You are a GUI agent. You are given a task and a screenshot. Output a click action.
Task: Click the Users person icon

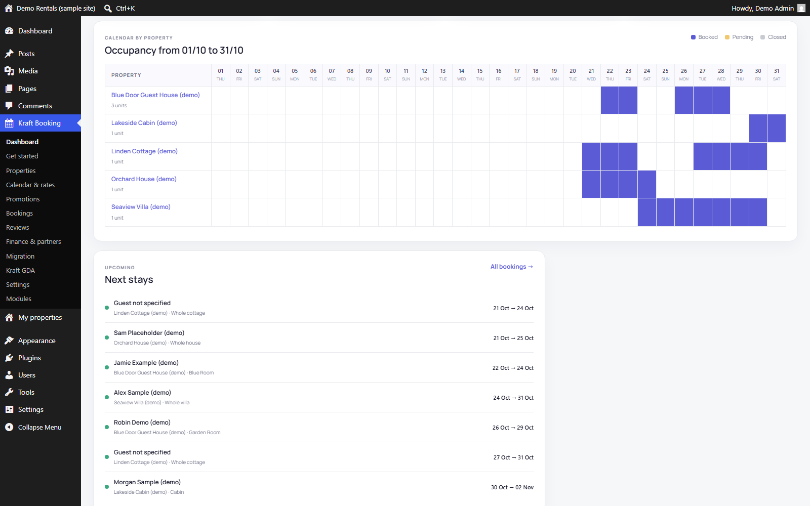click(9, 375)
